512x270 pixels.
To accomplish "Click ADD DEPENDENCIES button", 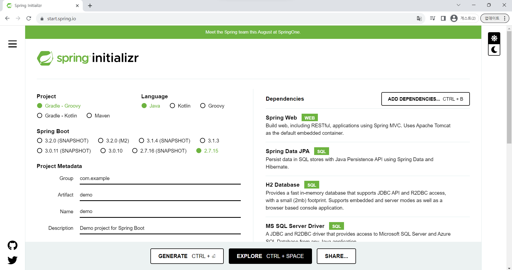I will coord(425,99).
